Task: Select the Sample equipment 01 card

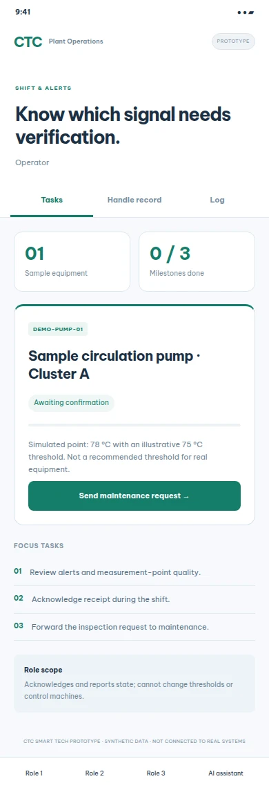Action: pos(72,261)
